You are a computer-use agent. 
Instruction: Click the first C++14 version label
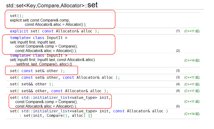click(192, 60)
